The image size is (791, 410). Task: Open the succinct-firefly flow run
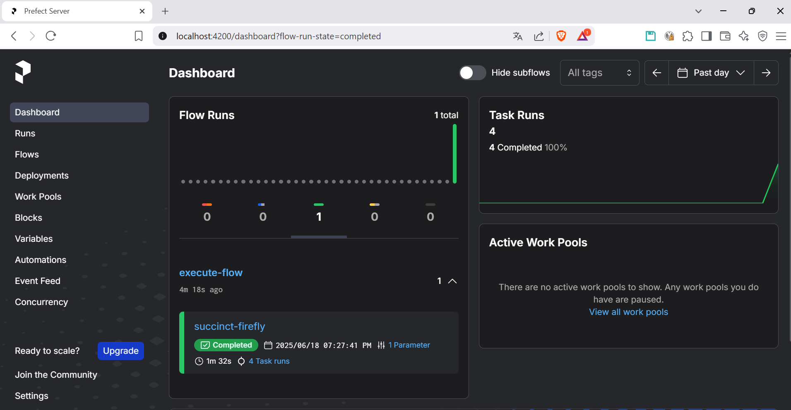[x=230, y=327]
